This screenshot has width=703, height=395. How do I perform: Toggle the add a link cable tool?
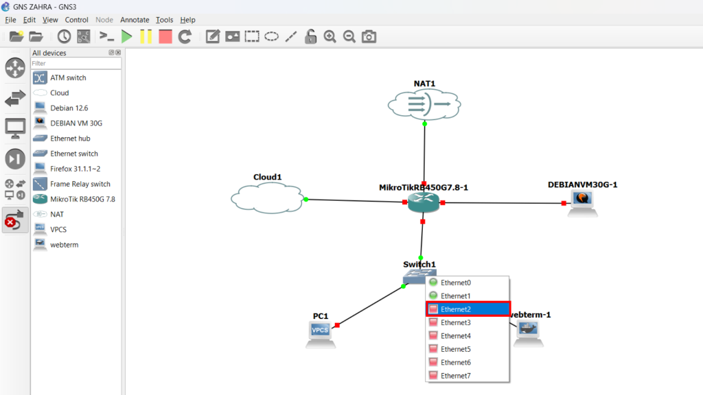[x=15, y=220]
